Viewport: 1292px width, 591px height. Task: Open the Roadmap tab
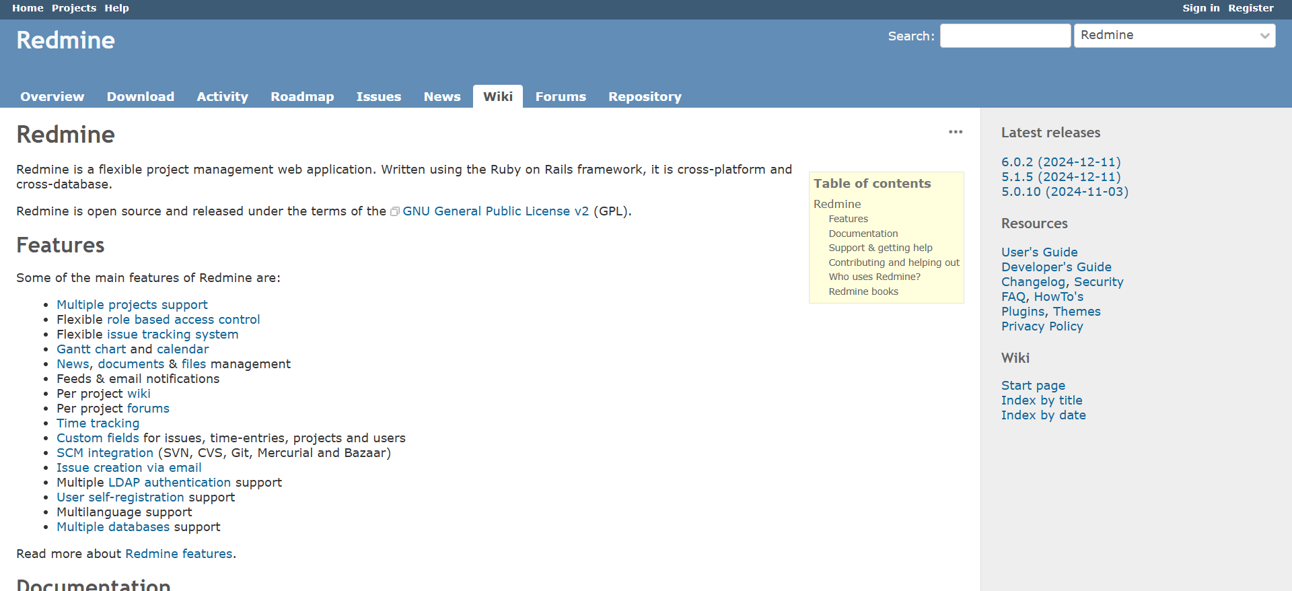[302, 96]
